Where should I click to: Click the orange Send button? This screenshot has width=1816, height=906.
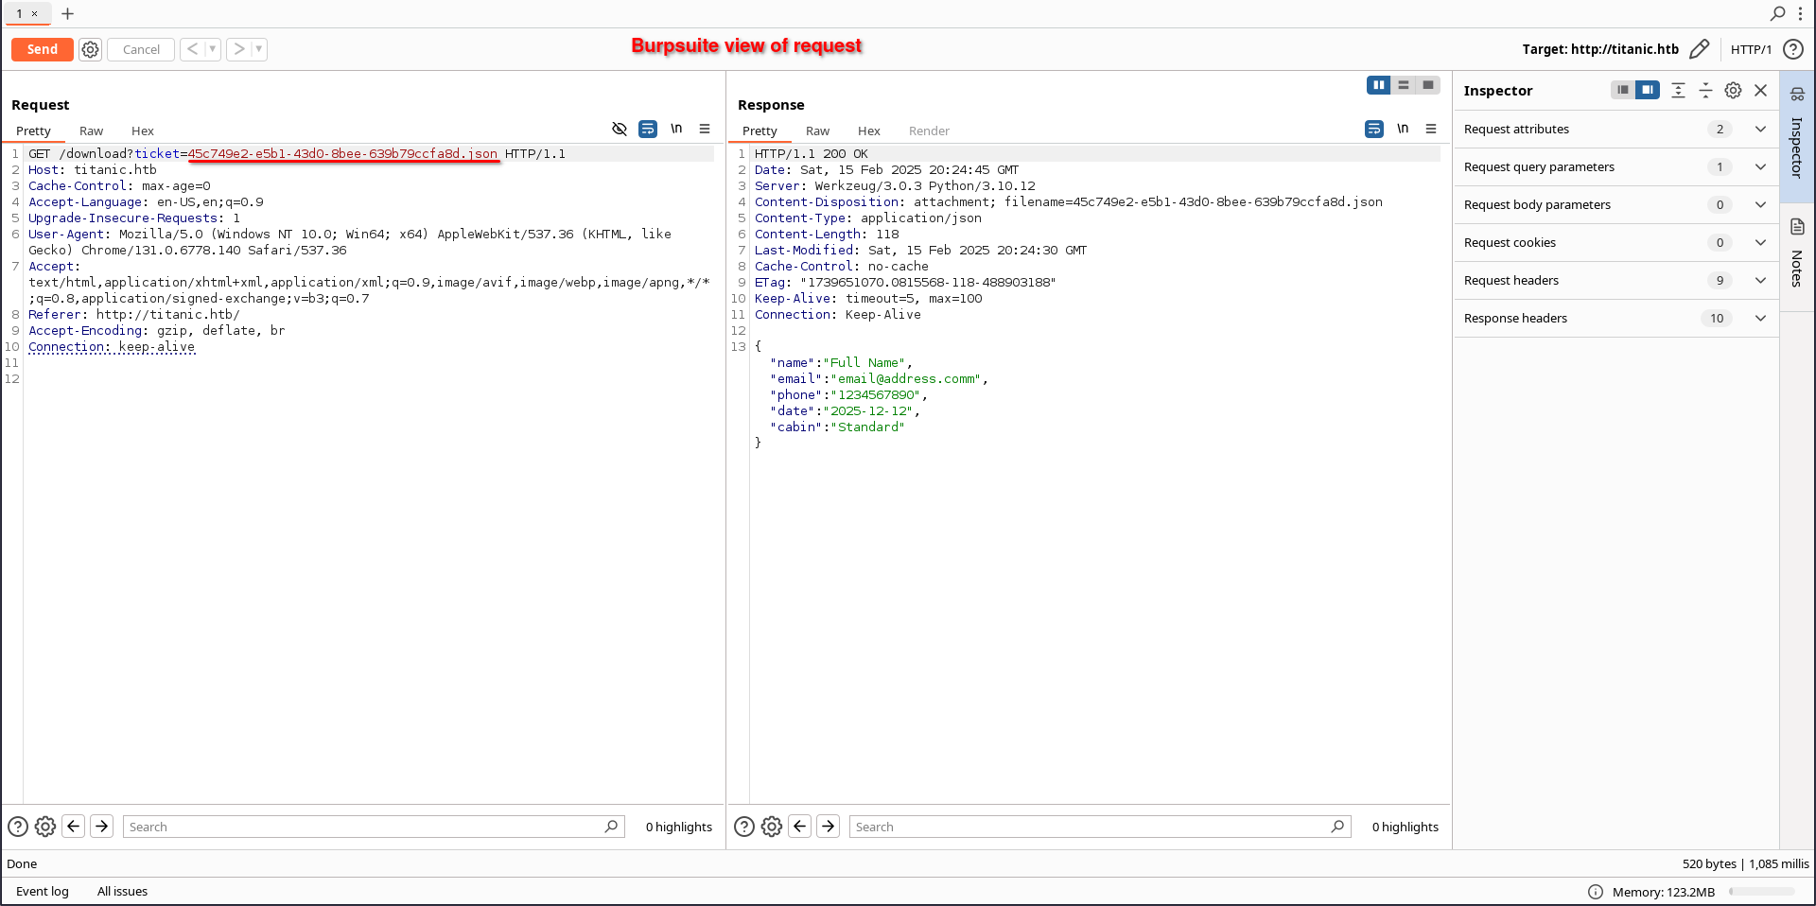(x=42, y=49)
